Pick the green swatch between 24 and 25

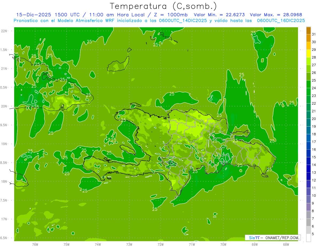308,84
